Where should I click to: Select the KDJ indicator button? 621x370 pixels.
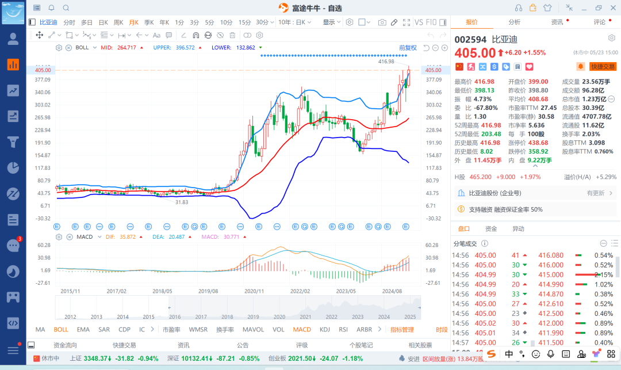[325, 329]
